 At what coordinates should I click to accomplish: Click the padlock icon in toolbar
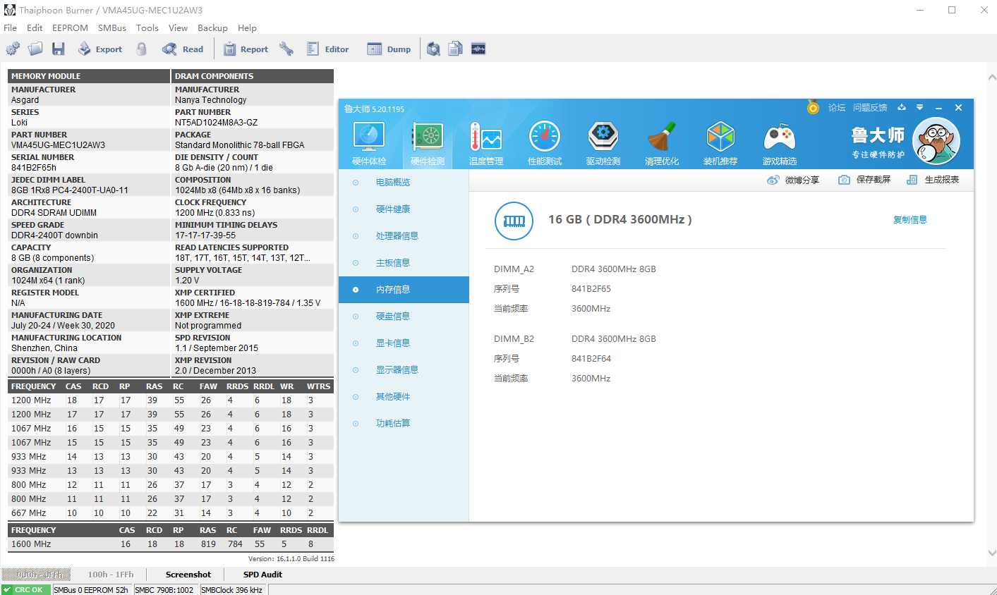click(142, 49)
